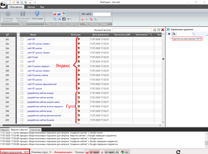Image resolution: width=208 pixels, height=154 pixels.
Task: Open the phrase link разработка сайтов актобе
Action: (41, 97)
